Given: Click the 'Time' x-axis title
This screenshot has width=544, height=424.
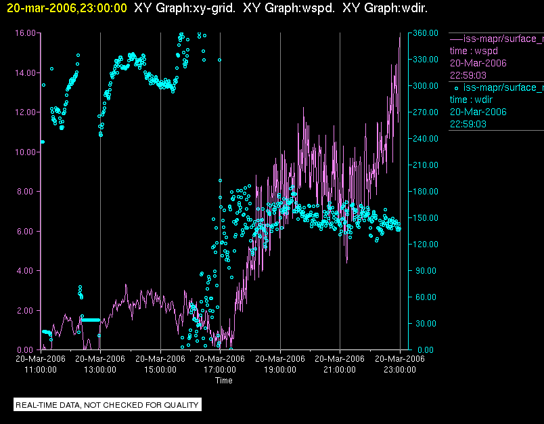Looking at the screenshot, I should pyautogui.click(x=224, y=381).
